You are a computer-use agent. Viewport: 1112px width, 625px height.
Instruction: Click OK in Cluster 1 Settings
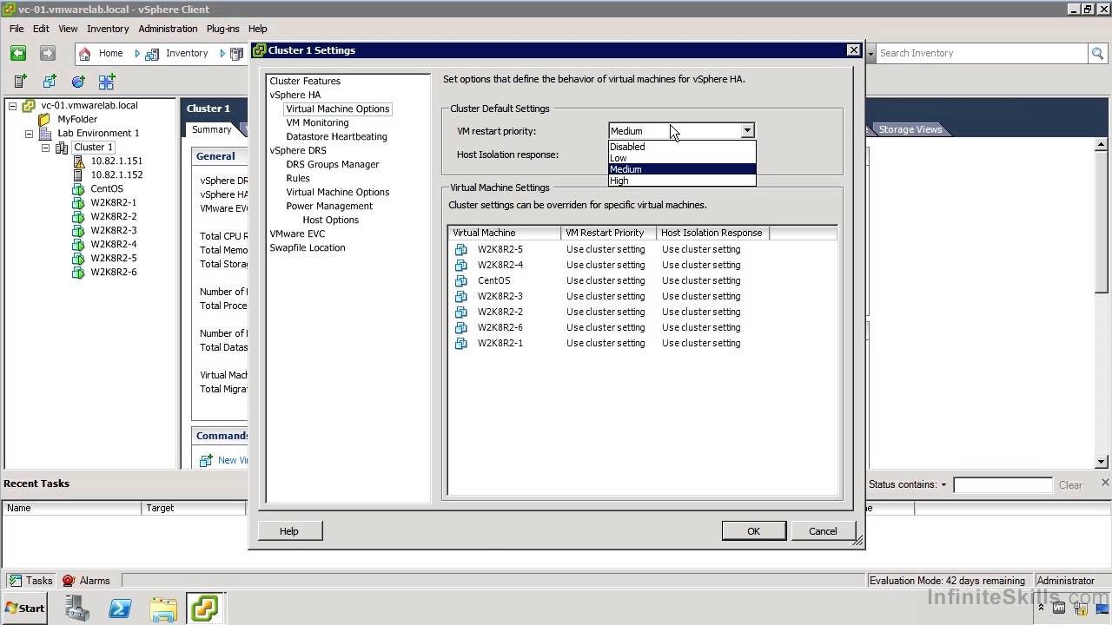click(753, 531)
